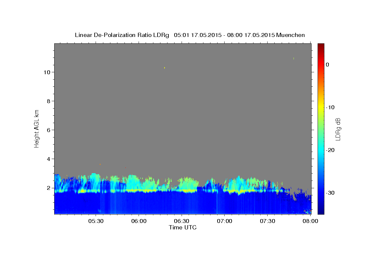Click the '05:30' time tick label
Screen dimensions: 385x257
pyautogui.click(x=96, y=221)
